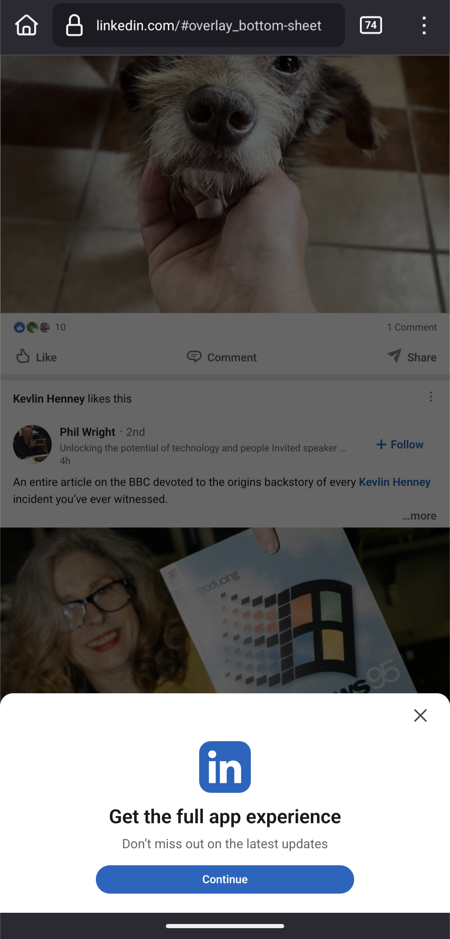
Task: Open Phil Wright's name link
Action: pyautogui.click(x=87, y=432)
